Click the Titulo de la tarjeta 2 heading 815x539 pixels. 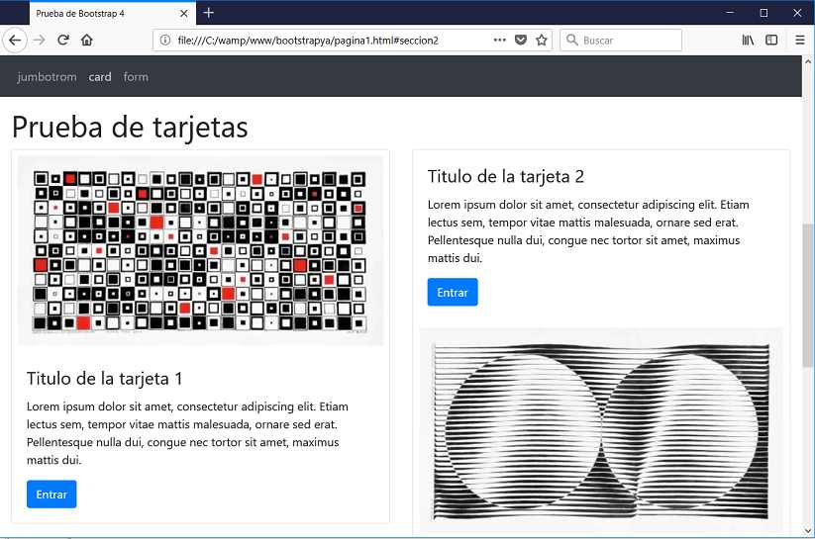[x=506, y=177]
